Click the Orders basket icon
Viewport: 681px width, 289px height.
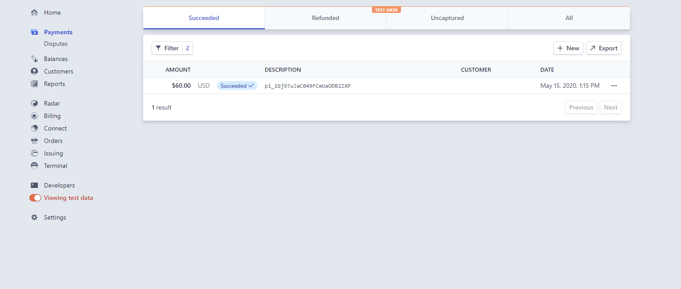[x=34, y=141]
